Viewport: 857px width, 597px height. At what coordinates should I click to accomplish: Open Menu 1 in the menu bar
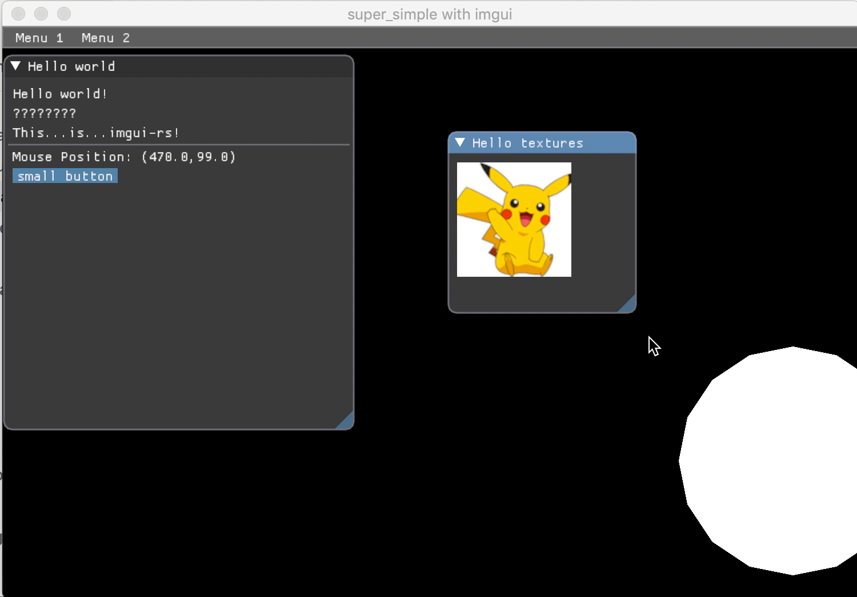tap(39, 38)
